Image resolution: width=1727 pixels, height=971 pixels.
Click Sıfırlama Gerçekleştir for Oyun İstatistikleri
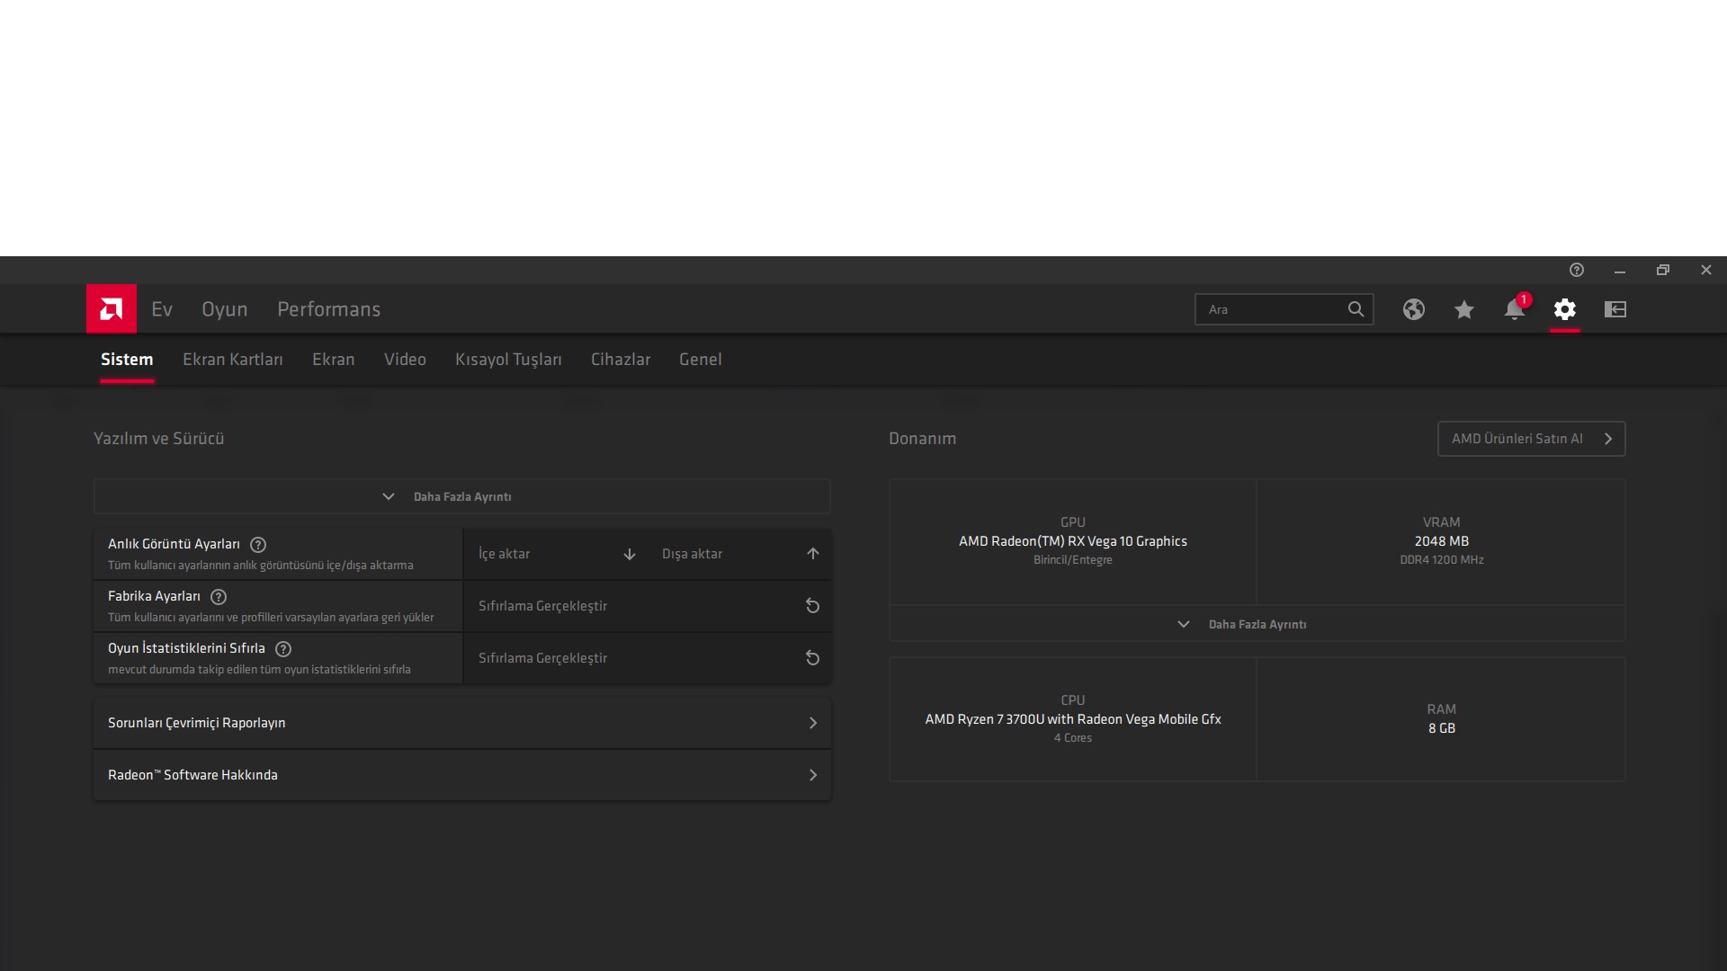coord(648,658)
